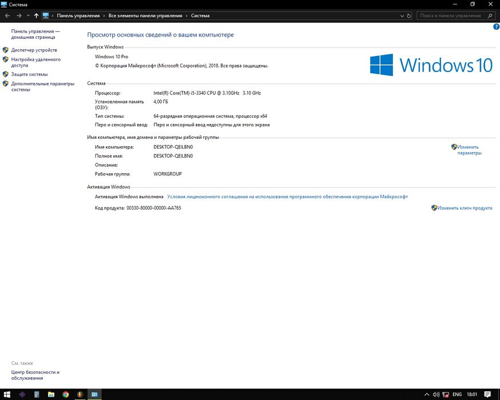Click computer name 'DESKTOP-QEILBN0' beside 'Имя компьютера'
This screenshot has height=400, width=500.
173,147
